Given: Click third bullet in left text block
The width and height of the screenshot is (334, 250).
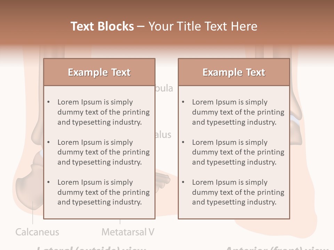Looking at the screenshot, I should pos(103,192).
